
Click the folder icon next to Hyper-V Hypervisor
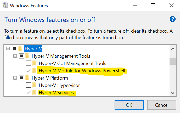pos(34,85)
